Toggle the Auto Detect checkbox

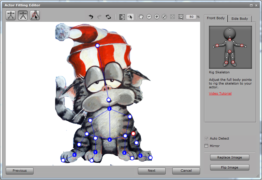tap(206, 138)
